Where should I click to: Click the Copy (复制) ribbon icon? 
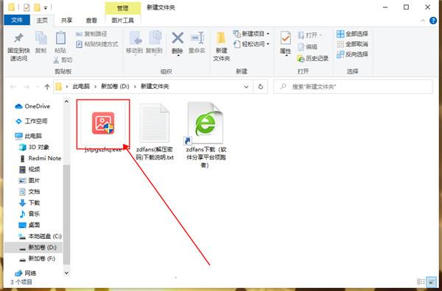(x=41, y=39)
